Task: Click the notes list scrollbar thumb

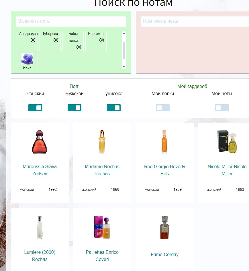Action: pos(124,51)
